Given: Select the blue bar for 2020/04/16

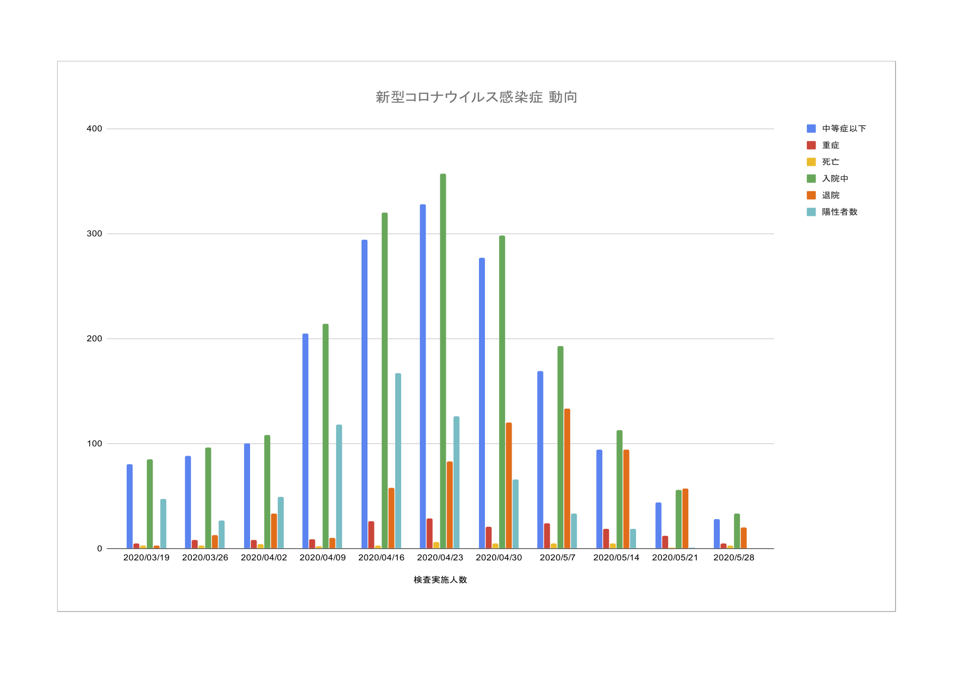Looking at the screenshot, I should coord(364,394).
